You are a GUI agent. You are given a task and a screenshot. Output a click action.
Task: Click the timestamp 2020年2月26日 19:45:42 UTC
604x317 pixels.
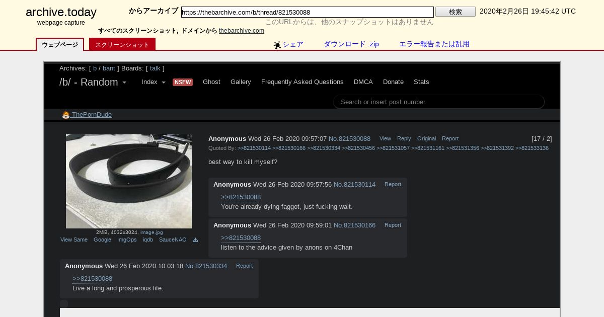click(x=527, y=12)
